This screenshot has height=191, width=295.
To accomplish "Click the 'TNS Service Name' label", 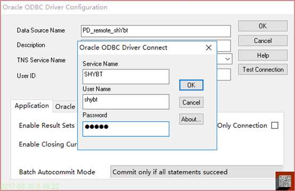I will click(41, 60).
